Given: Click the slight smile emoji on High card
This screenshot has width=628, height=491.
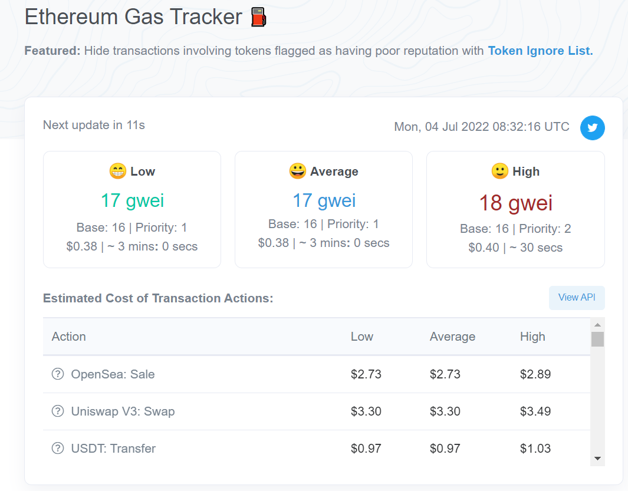Looking at the screenshot, I should (x=499, y=172).
